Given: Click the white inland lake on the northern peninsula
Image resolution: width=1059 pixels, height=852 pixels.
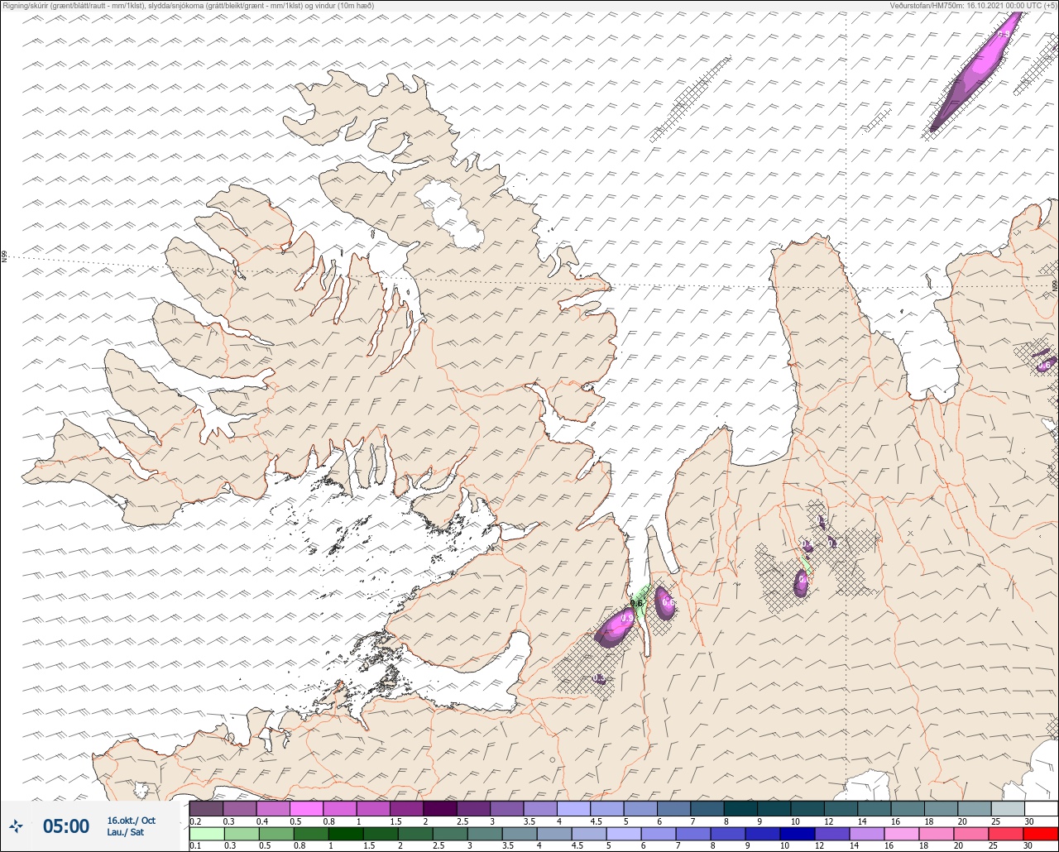Looking at the screenshot, I should (451, 215).
